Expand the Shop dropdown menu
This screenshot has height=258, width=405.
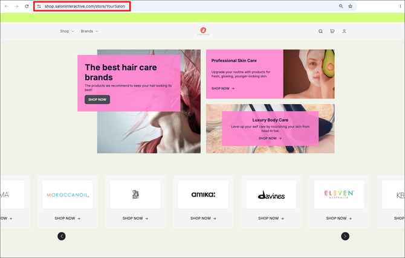pos(67,31)
